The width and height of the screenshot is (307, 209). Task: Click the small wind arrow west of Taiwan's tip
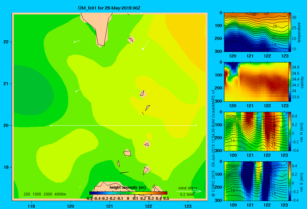click(77, 41)
